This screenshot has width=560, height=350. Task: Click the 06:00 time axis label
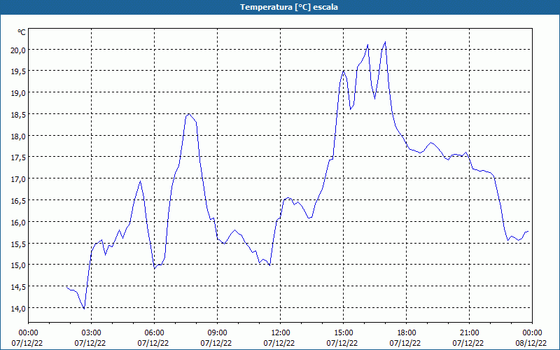click(154, 333)
